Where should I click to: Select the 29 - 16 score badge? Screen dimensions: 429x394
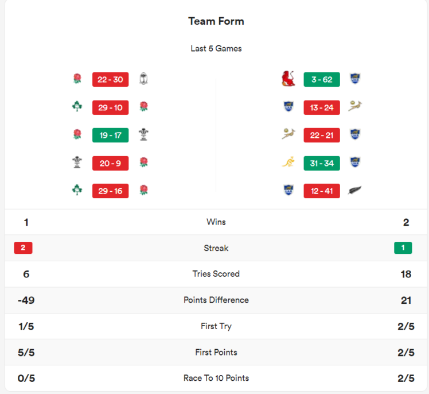[x=110, y=191]
